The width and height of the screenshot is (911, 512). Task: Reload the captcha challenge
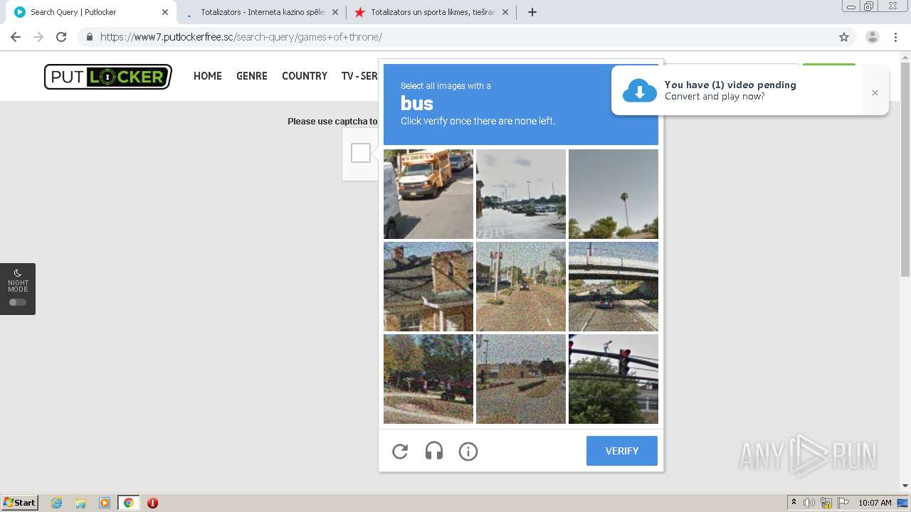click(x=400, y=451)
